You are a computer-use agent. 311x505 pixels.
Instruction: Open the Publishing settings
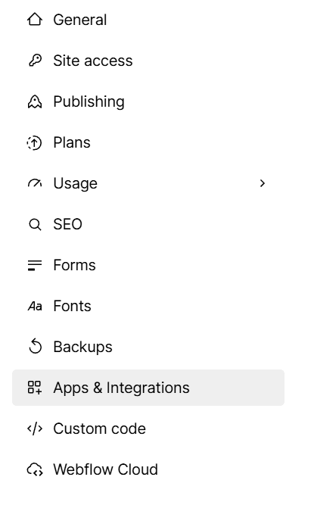(x=148, y=101)
